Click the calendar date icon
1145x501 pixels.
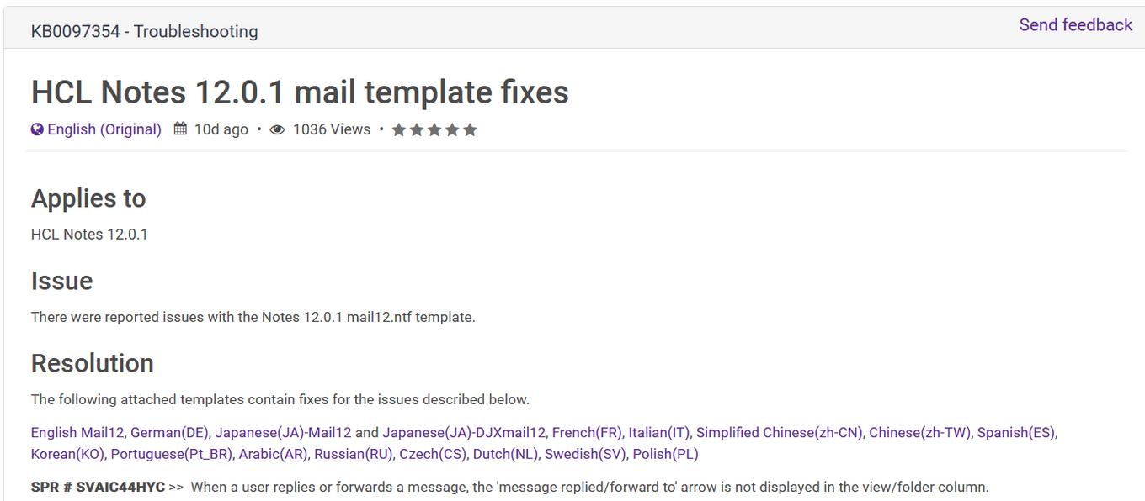180,129
